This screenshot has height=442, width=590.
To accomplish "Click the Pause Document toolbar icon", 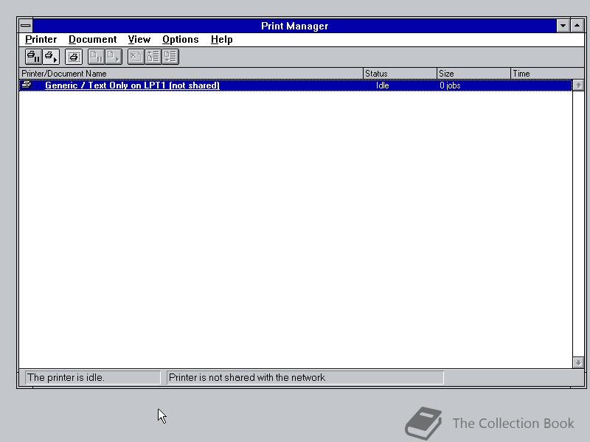I will click(97, 57).
